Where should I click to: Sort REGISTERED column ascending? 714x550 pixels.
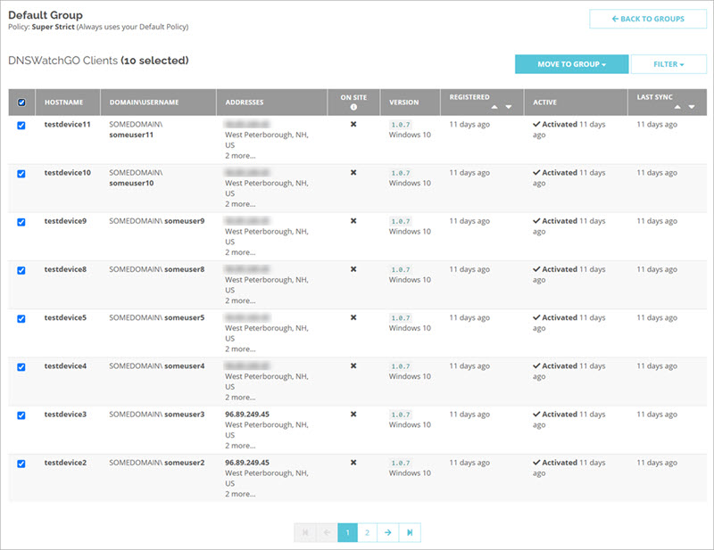(494, 105)
